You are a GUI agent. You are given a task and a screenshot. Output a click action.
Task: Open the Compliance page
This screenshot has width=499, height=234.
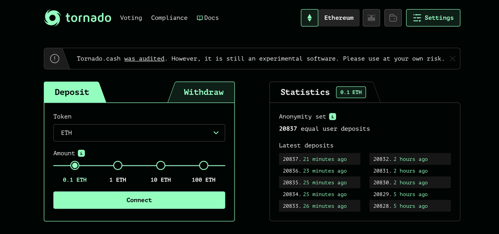tap(169, 18)
